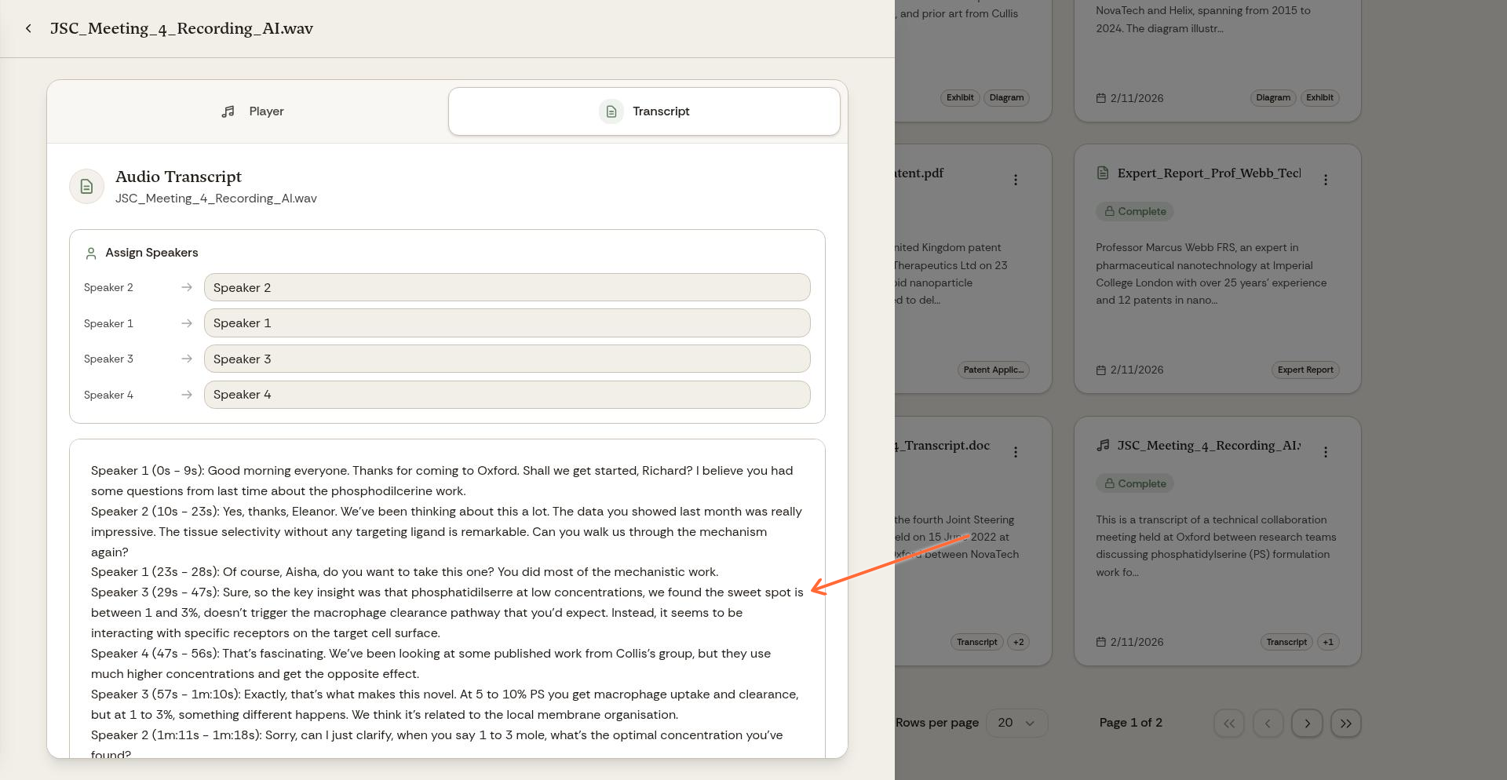Click the Expert Report tag

[x=1304, y=370]
